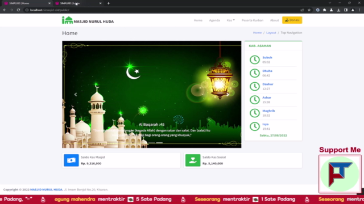Screen dimensions: 364x204
Task: Go to next carousel slide arrow
Action: (x=228, y=95)
